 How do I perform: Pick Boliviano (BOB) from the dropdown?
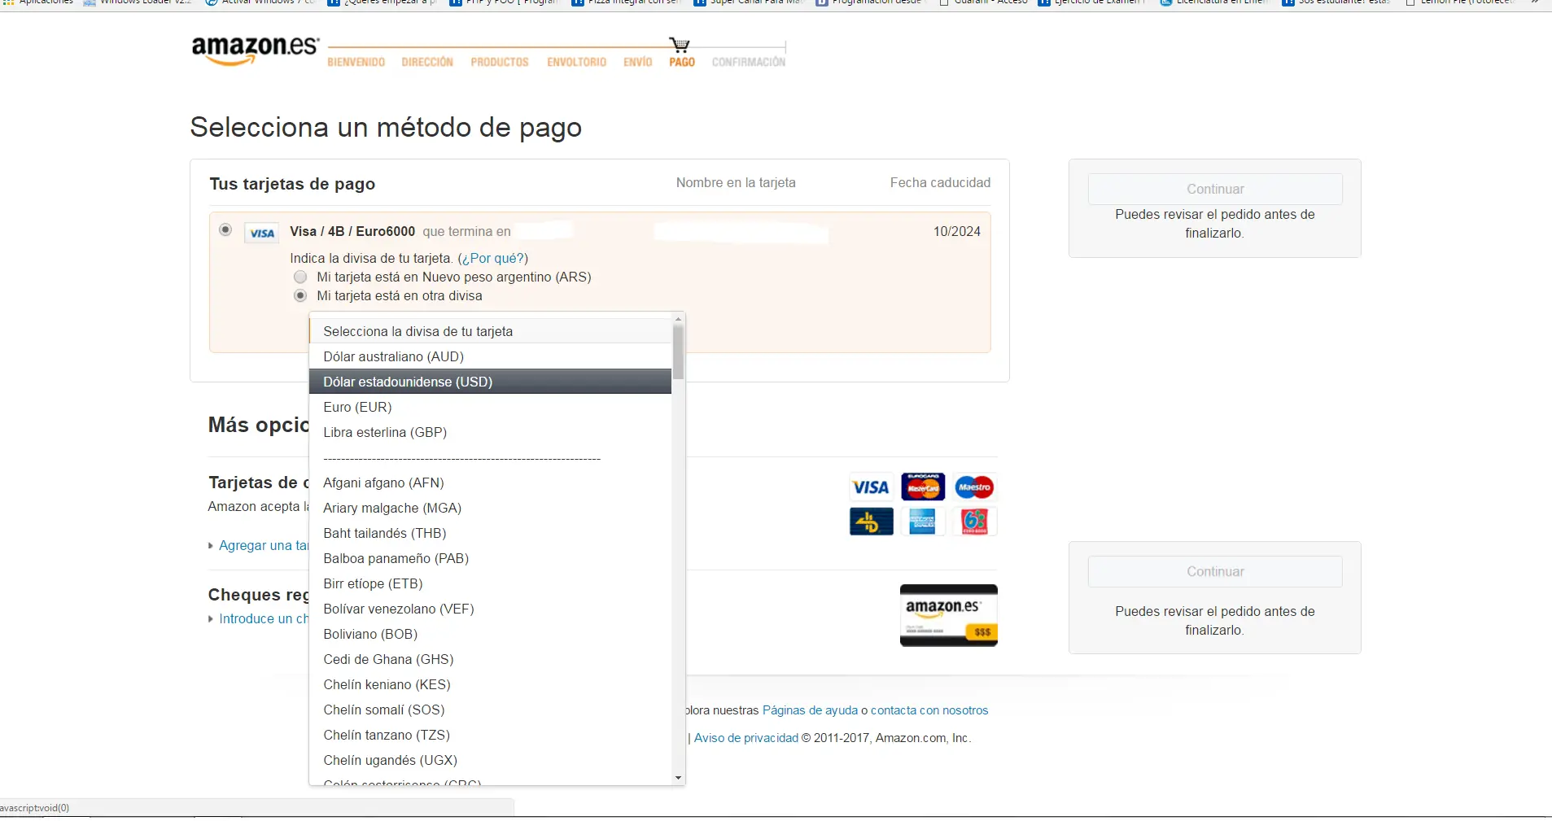point(490,634)
